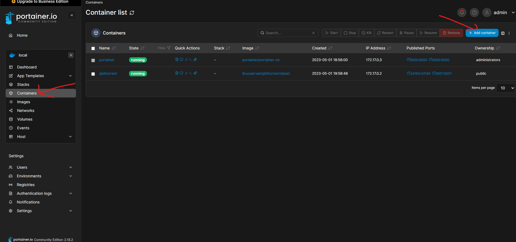Close the local environment with the X
The image size is (516, 242).
(x=71, y=55)
